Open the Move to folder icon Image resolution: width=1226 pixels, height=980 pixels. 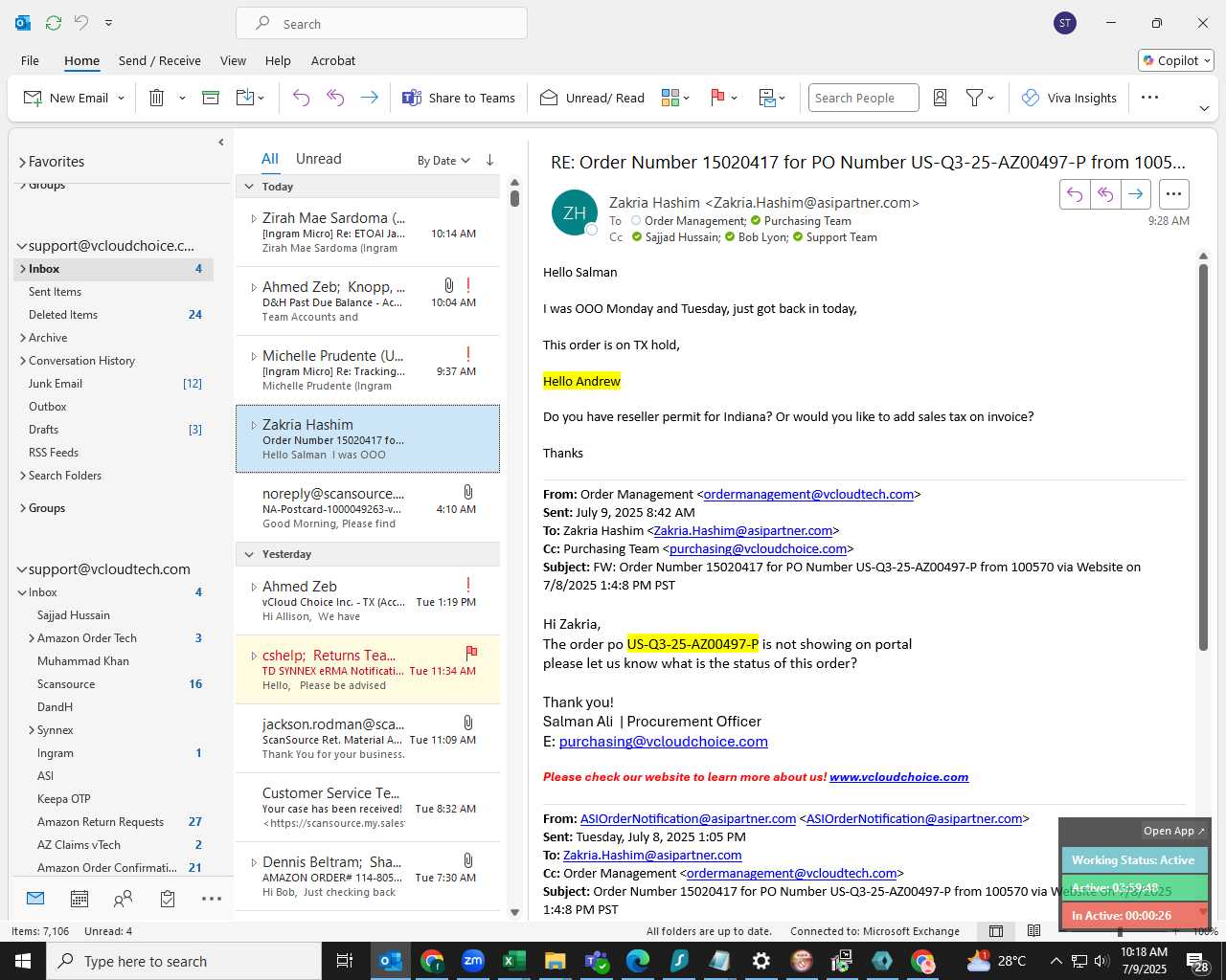coord(245,98)
